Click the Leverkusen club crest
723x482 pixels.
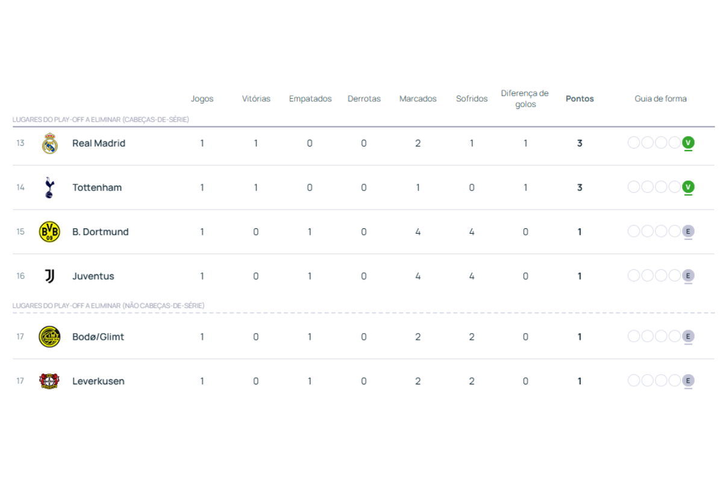click(49, 381)
